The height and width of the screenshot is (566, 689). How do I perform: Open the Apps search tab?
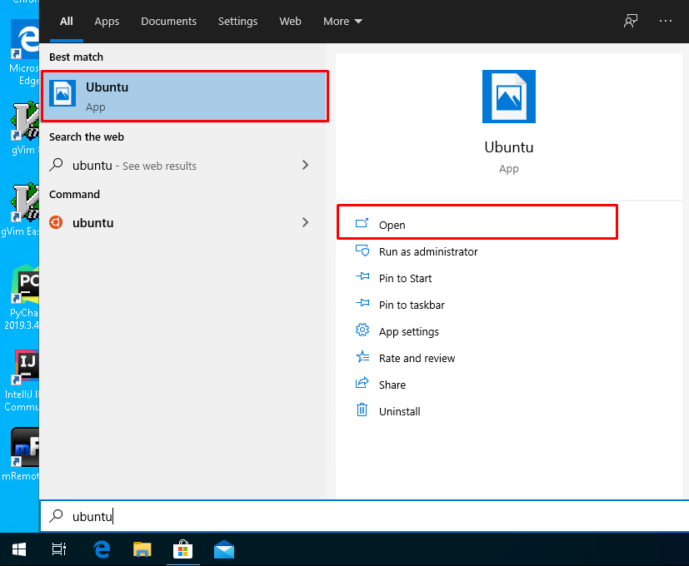[107, 21]
